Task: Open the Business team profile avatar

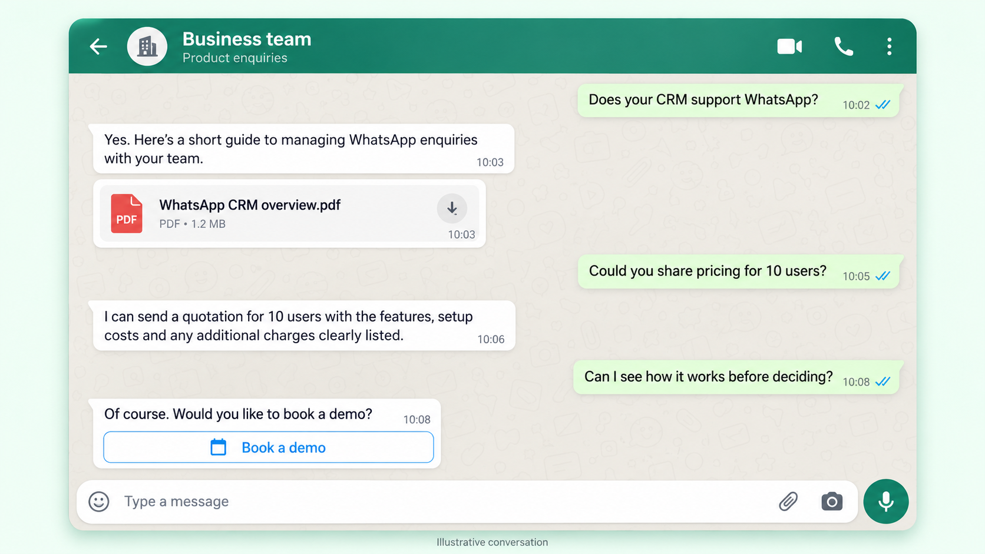Action: coord(147,47)
